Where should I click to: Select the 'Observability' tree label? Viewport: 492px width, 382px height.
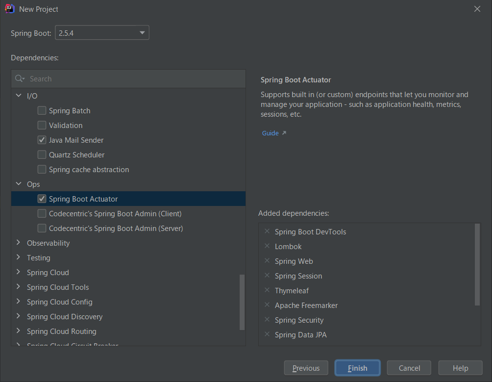(49, 243)
